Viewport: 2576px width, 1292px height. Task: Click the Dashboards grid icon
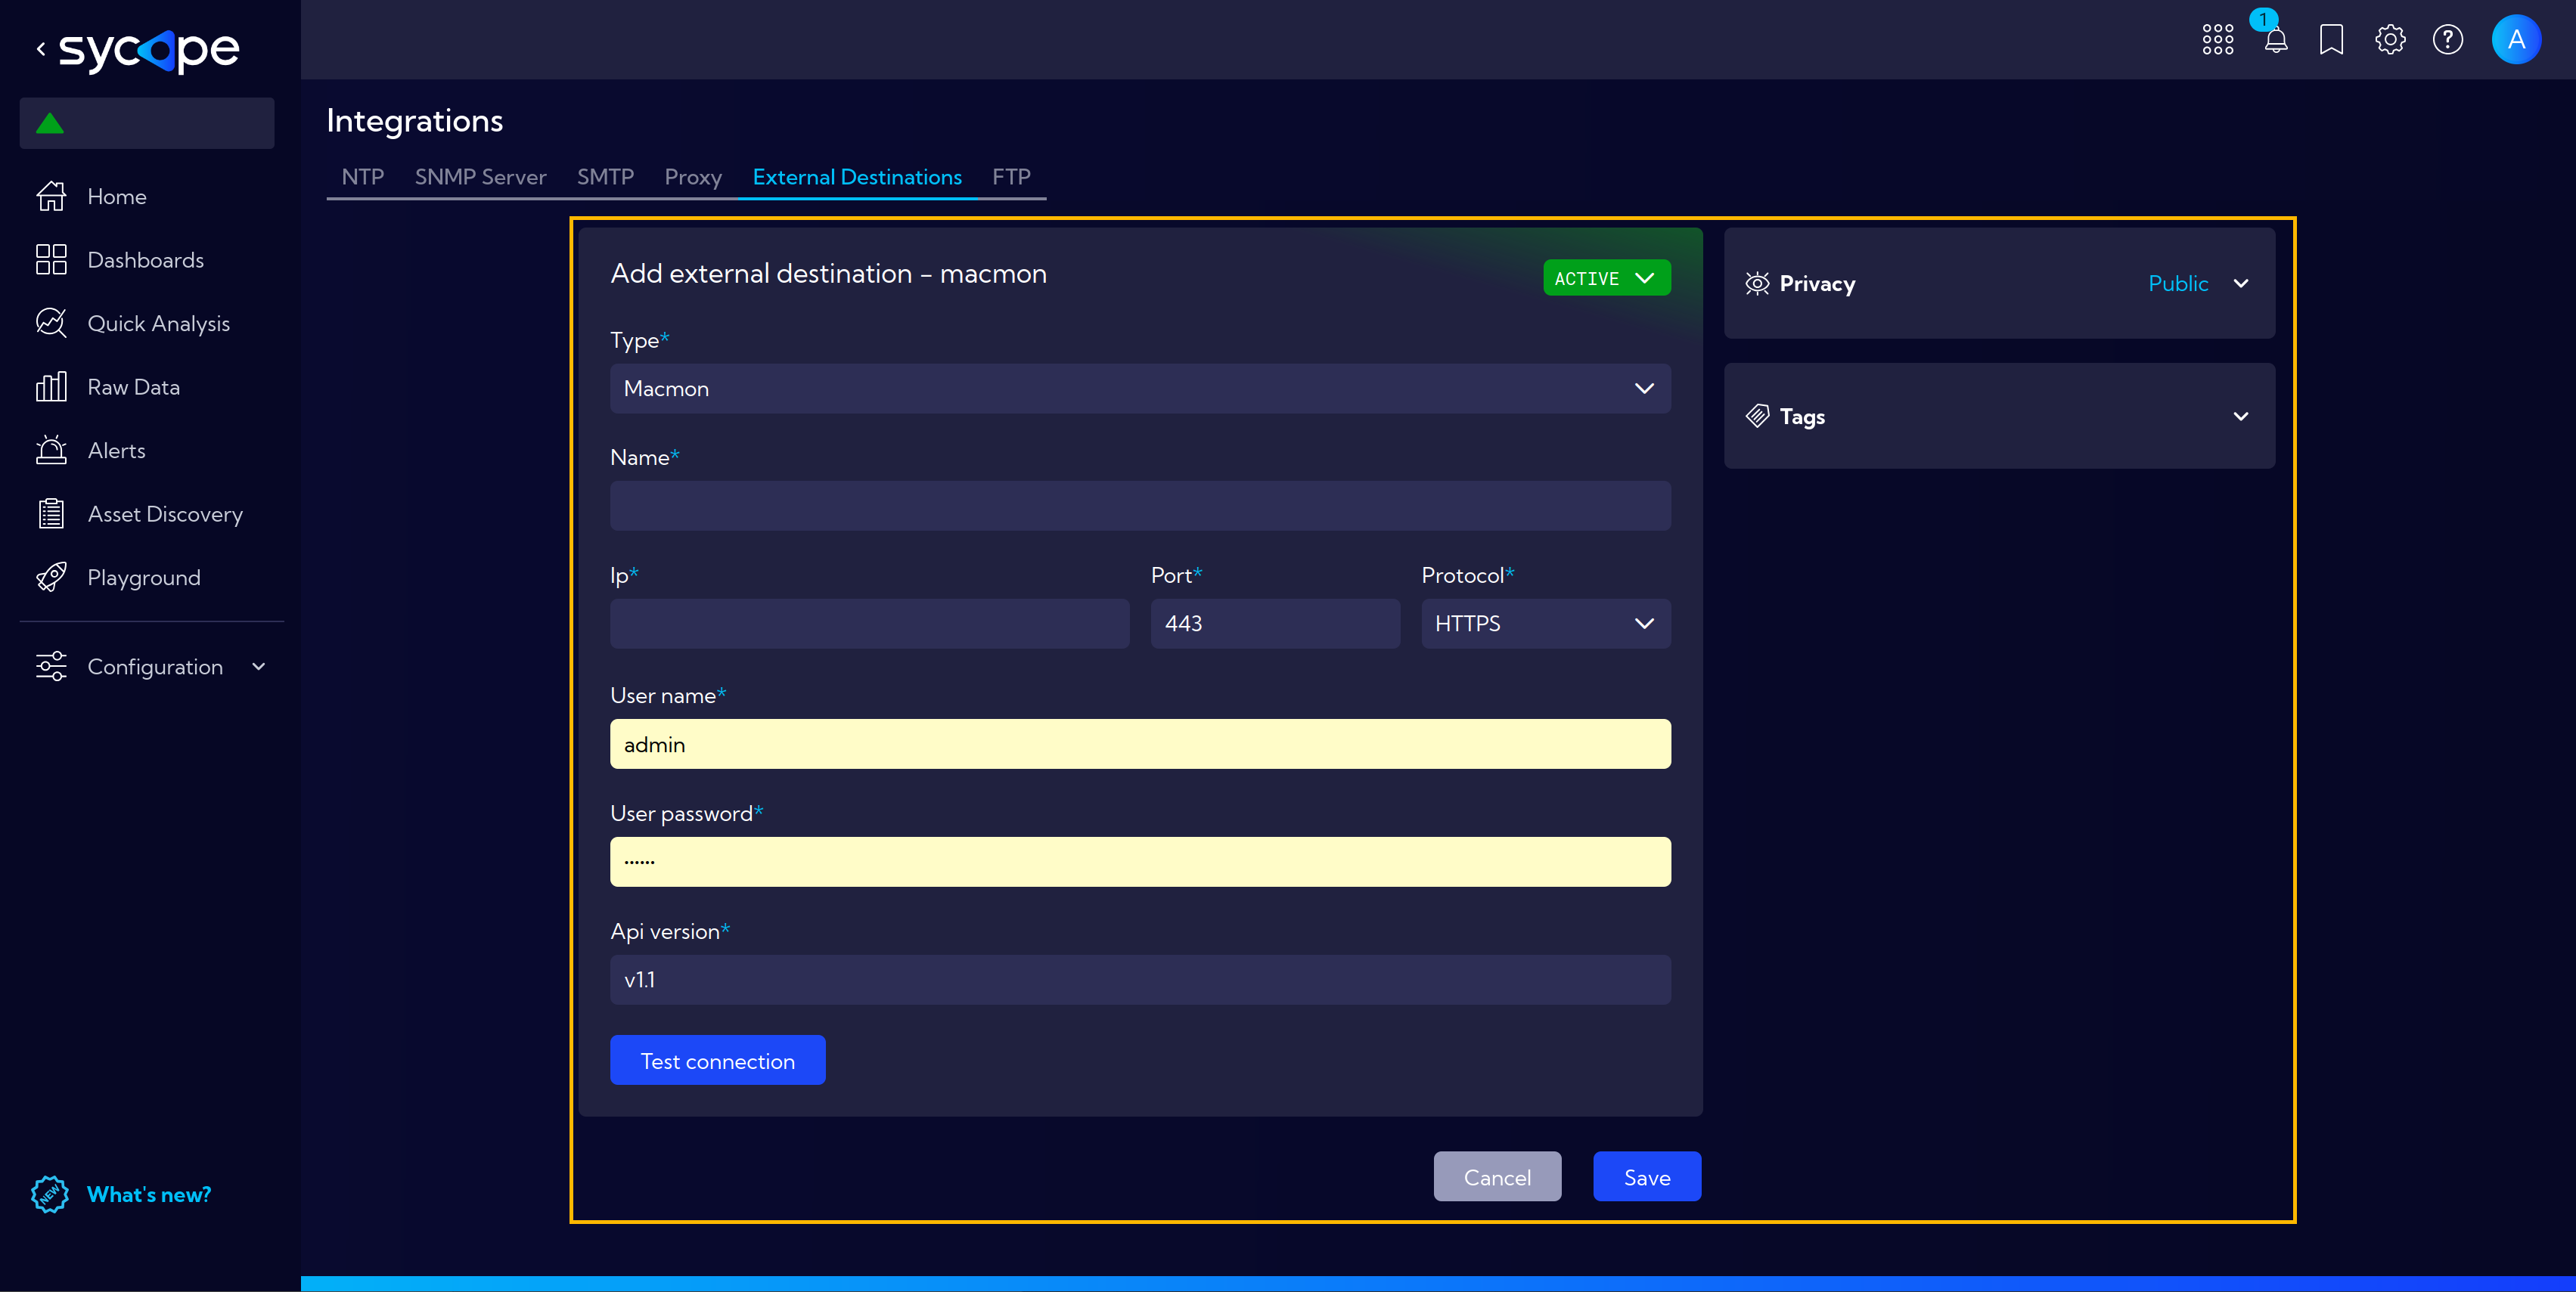coord(51,260)
